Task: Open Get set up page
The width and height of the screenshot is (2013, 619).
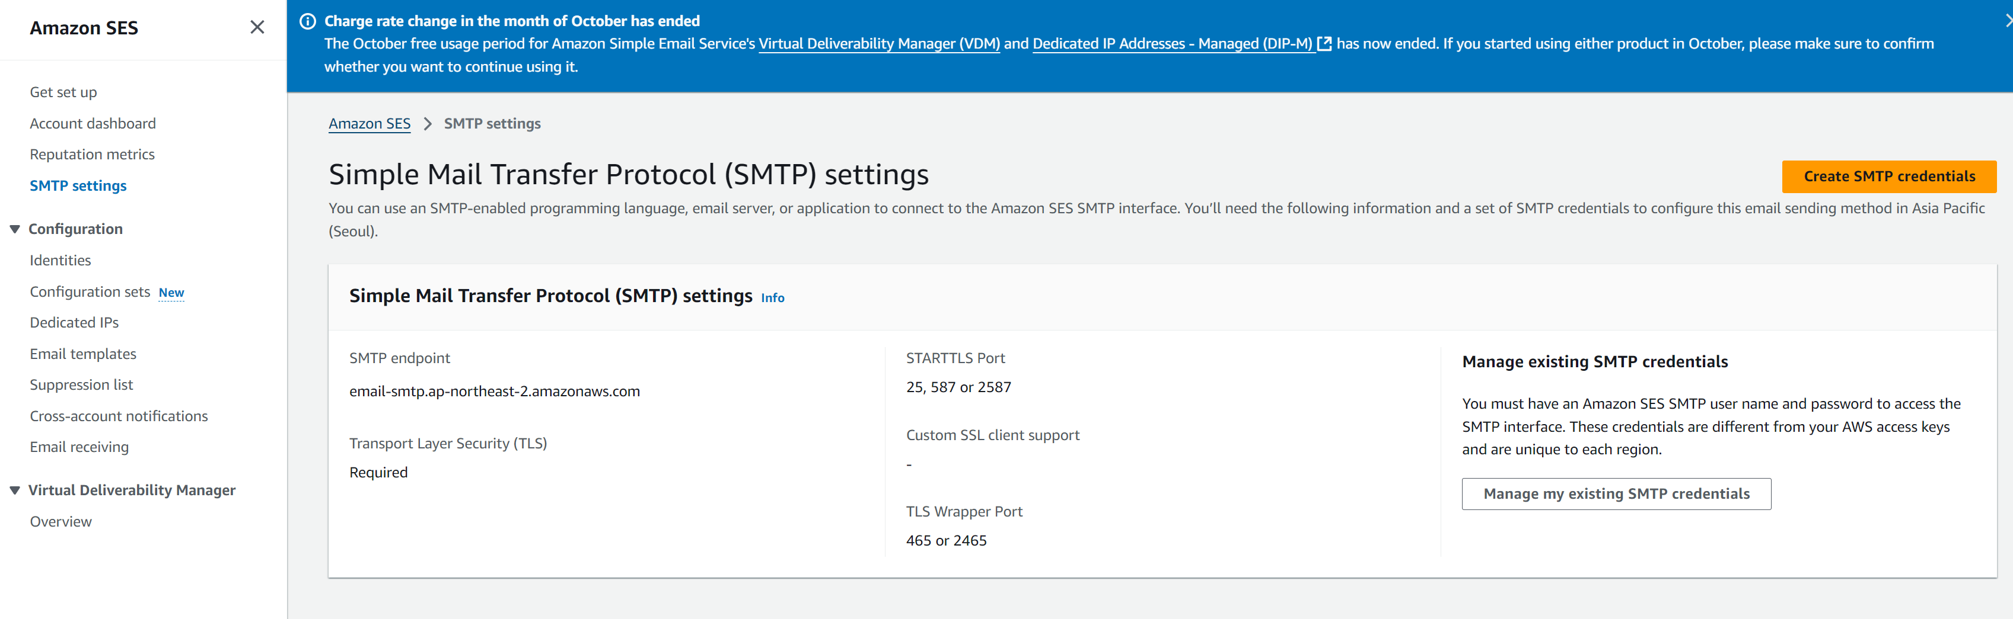Action: pos(63,92)
